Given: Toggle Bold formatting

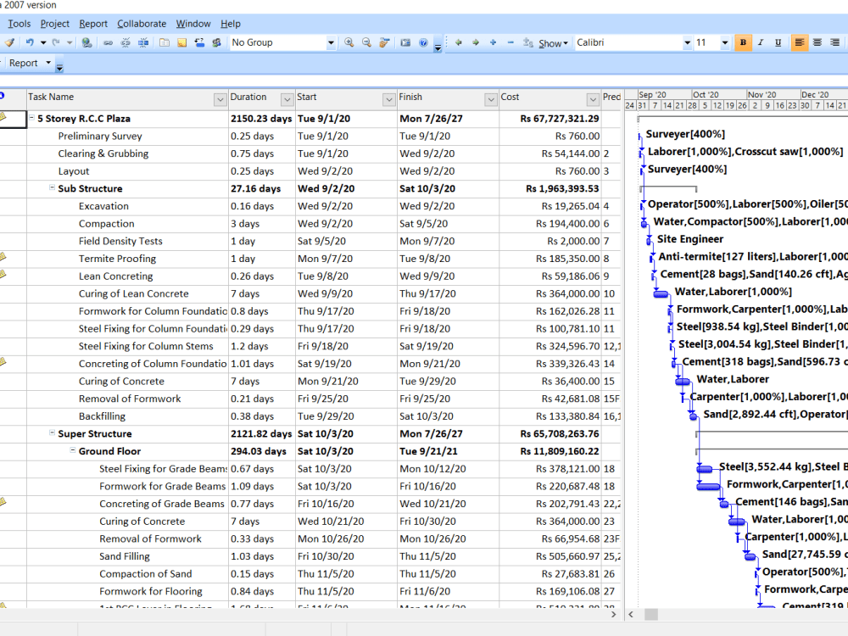Looking at the screenshot, I should pyautogui.click(x=743, y=41).
